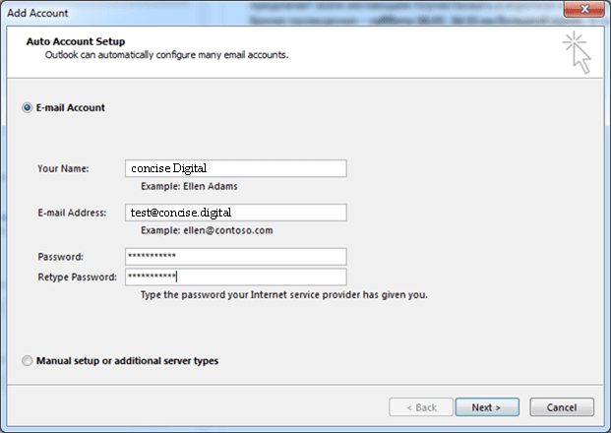The height and width of the screenshot is (433, 611).
Task: Click the "Example: ellen@contoso.com" hint text
Action: (207, 230)
